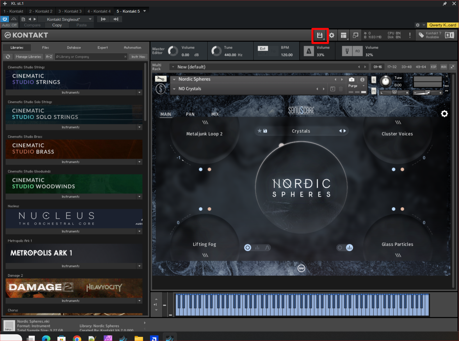
Task: Open the Kontakt Singleout preset dropdown
Action: [90, 19]
